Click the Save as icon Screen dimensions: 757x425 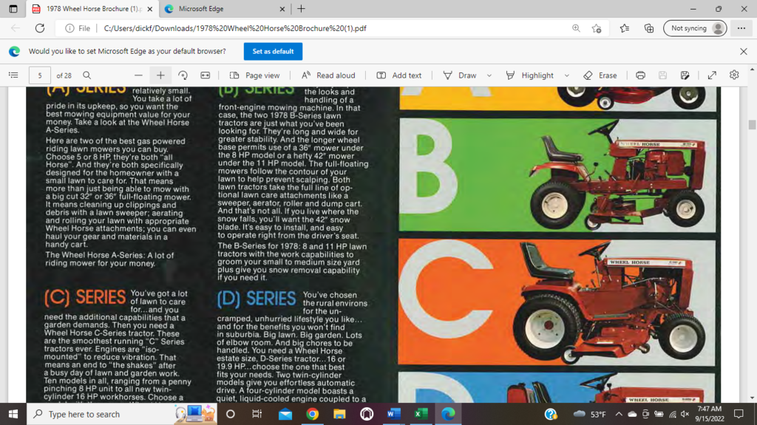point(685,75)
